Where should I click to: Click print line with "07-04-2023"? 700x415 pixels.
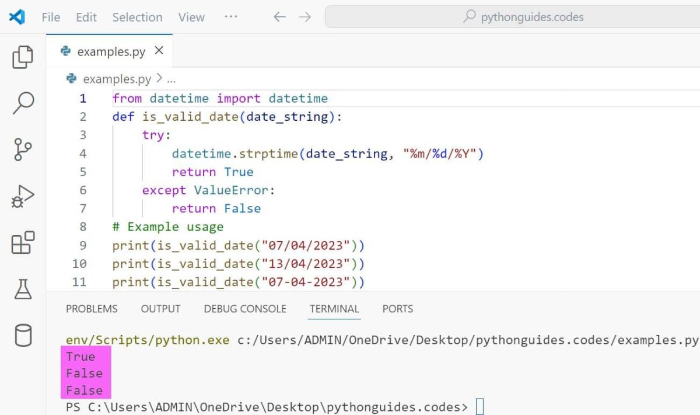click(x=239, y=281)
